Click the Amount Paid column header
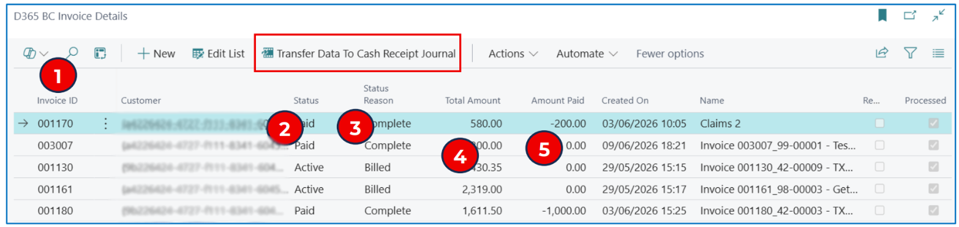This screenshot has height=227, width=959. (x=558, y=100)
